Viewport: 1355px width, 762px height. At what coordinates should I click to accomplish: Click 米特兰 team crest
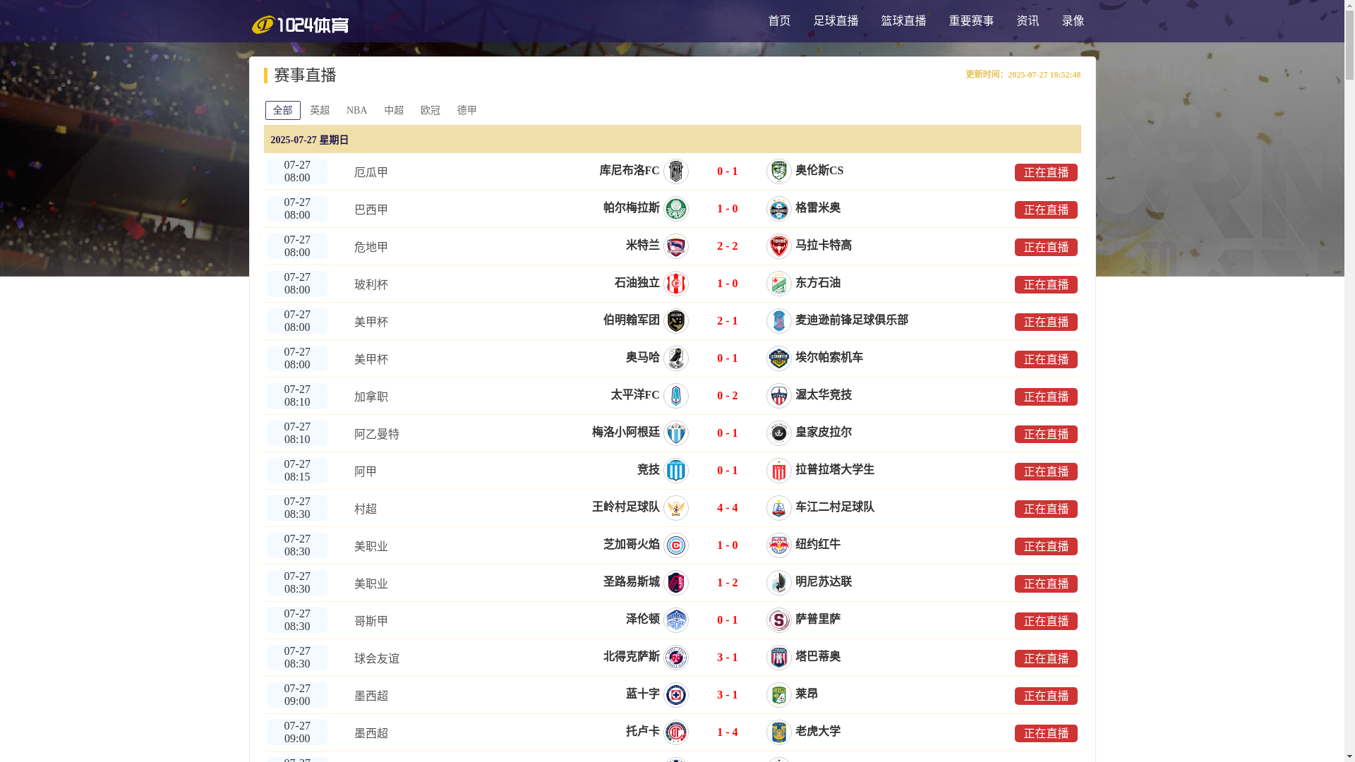coord(676,246)
